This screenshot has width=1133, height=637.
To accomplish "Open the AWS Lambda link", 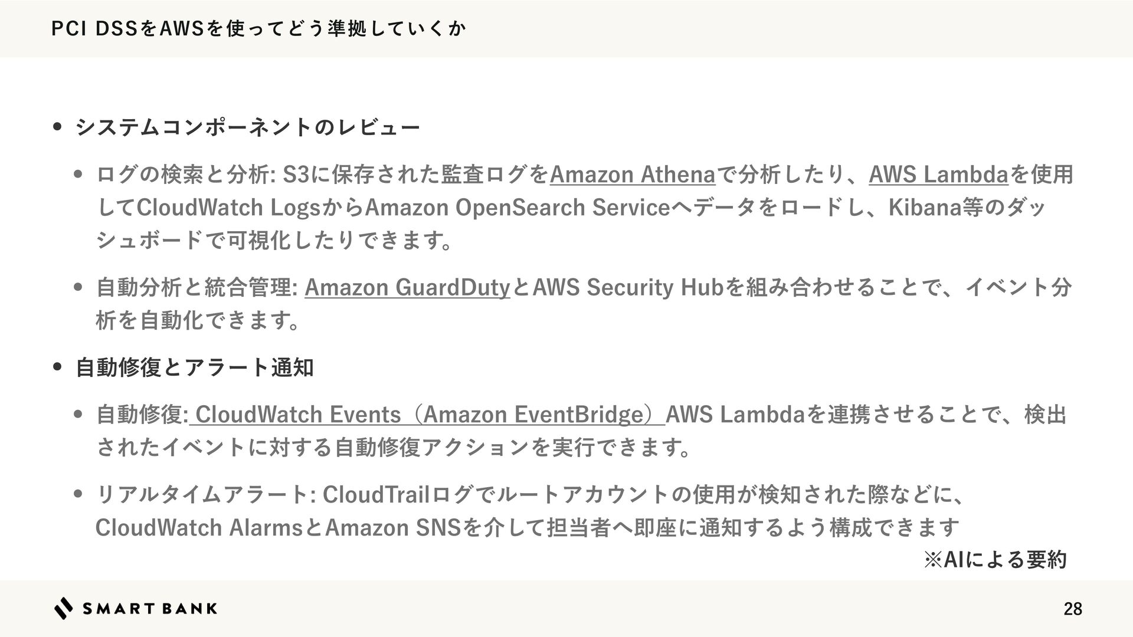I will pos(938,175).
